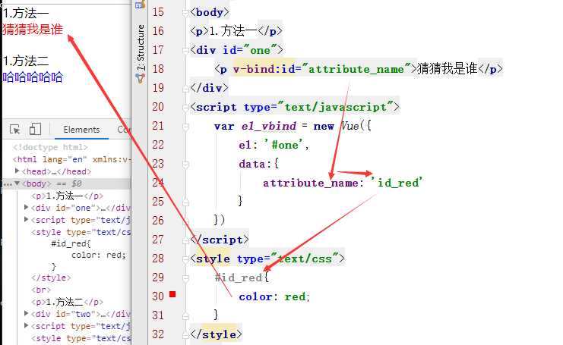Click the '1.方法二' heading on the rendered page

[26, 61]
